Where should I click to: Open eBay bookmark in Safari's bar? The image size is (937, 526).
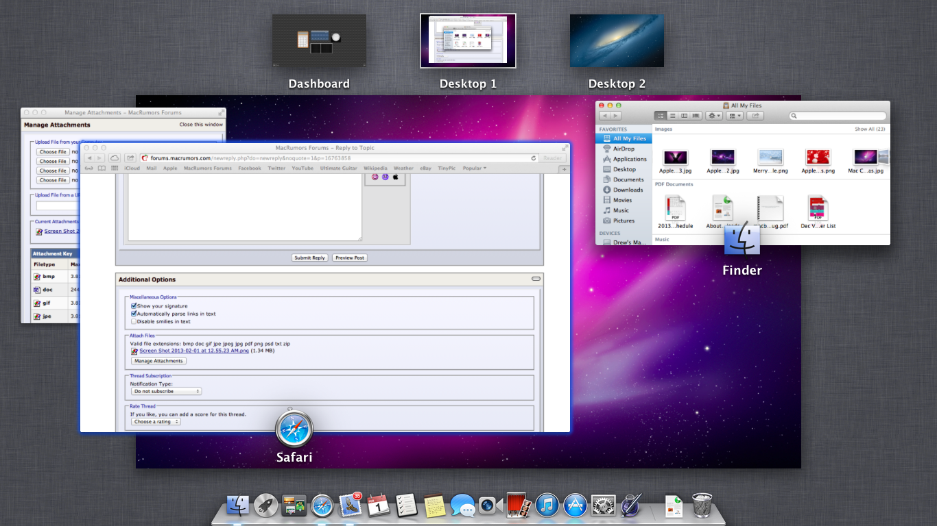(425, 168)
